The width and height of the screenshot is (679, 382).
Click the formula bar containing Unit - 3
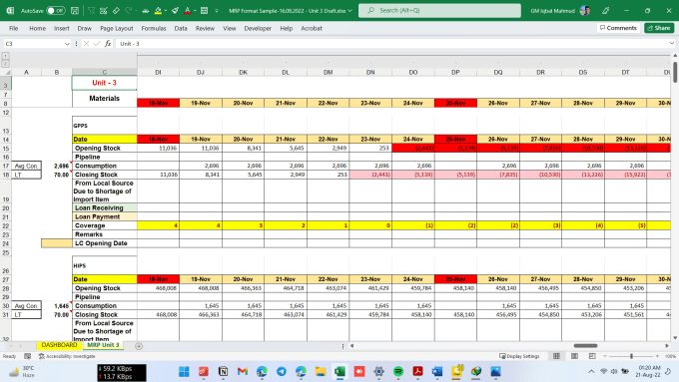(391, 44)
